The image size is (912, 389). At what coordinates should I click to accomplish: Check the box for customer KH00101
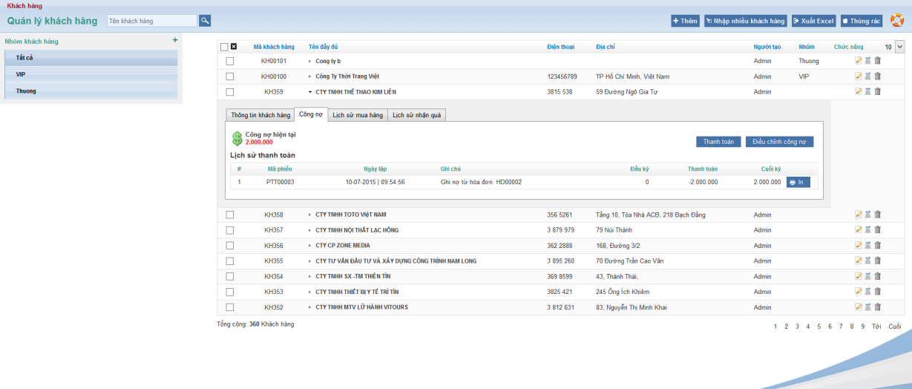pyautogui.click(x=230, y=61)
